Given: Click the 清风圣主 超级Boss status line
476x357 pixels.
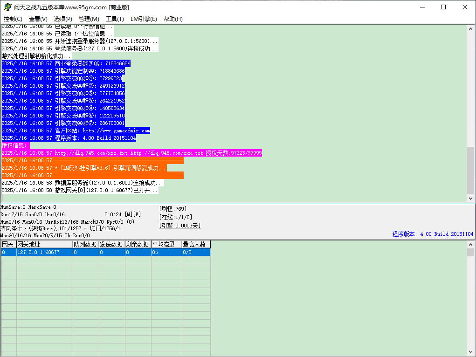Looking at the screenshot, I should tap(60, 228).
